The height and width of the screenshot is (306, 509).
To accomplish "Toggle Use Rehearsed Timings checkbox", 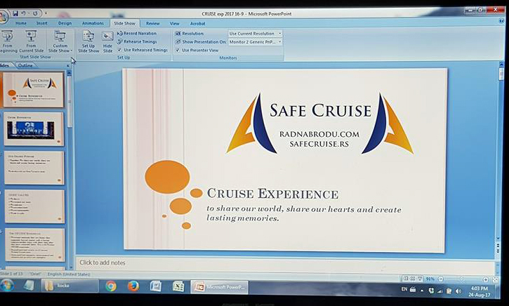I will pos(119,50).
